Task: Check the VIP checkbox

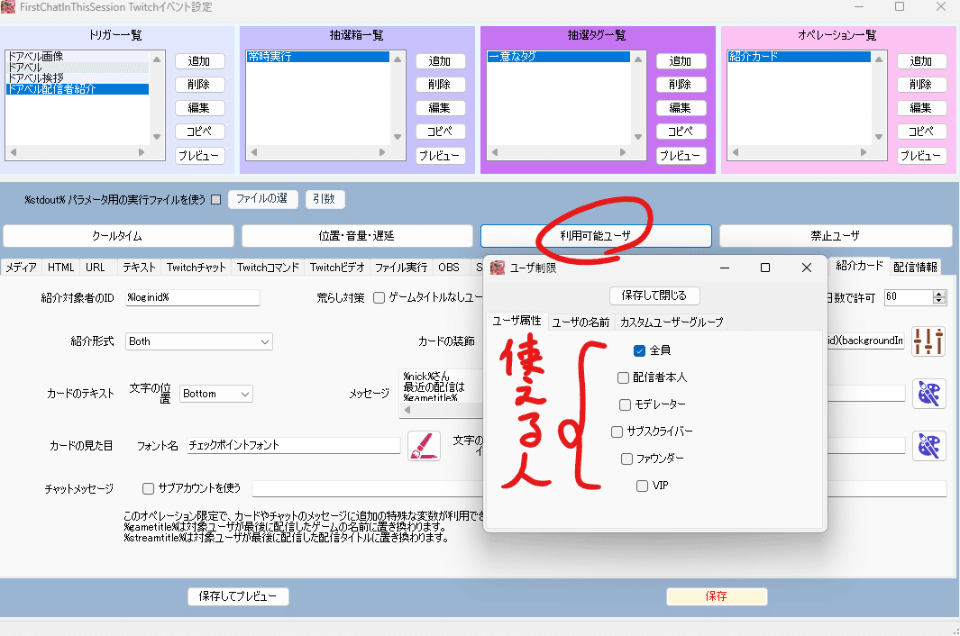Action: (x=642, y=486)
